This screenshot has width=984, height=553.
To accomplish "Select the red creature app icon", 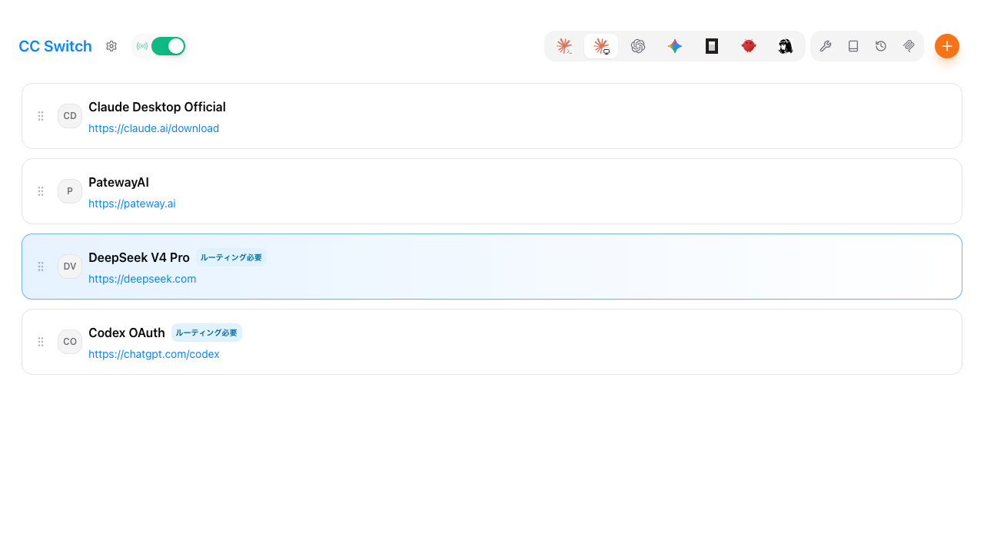I will (x=749, y=46).
